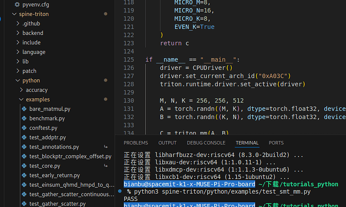Click the Python icon next to test_addptr.py
This screenshot has width=346, height=207.
pos(24,137)
